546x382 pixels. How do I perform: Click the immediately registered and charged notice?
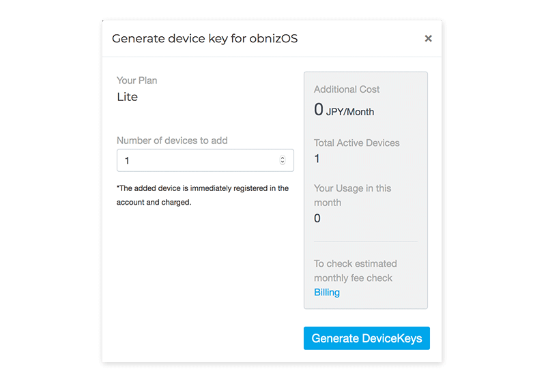(x=203, y=195)
